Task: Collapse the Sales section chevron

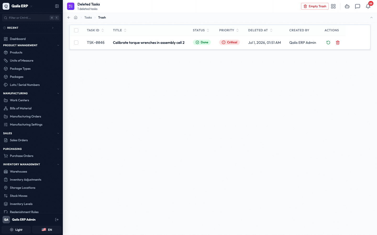Action: pyautogui.click(x=58, y=133)
